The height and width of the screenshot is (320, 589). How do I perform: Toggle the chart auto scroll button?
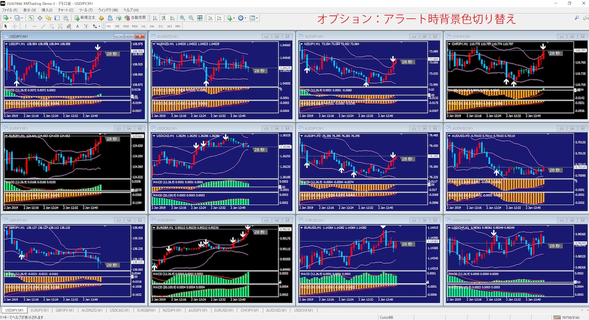[x=211, y=18]
